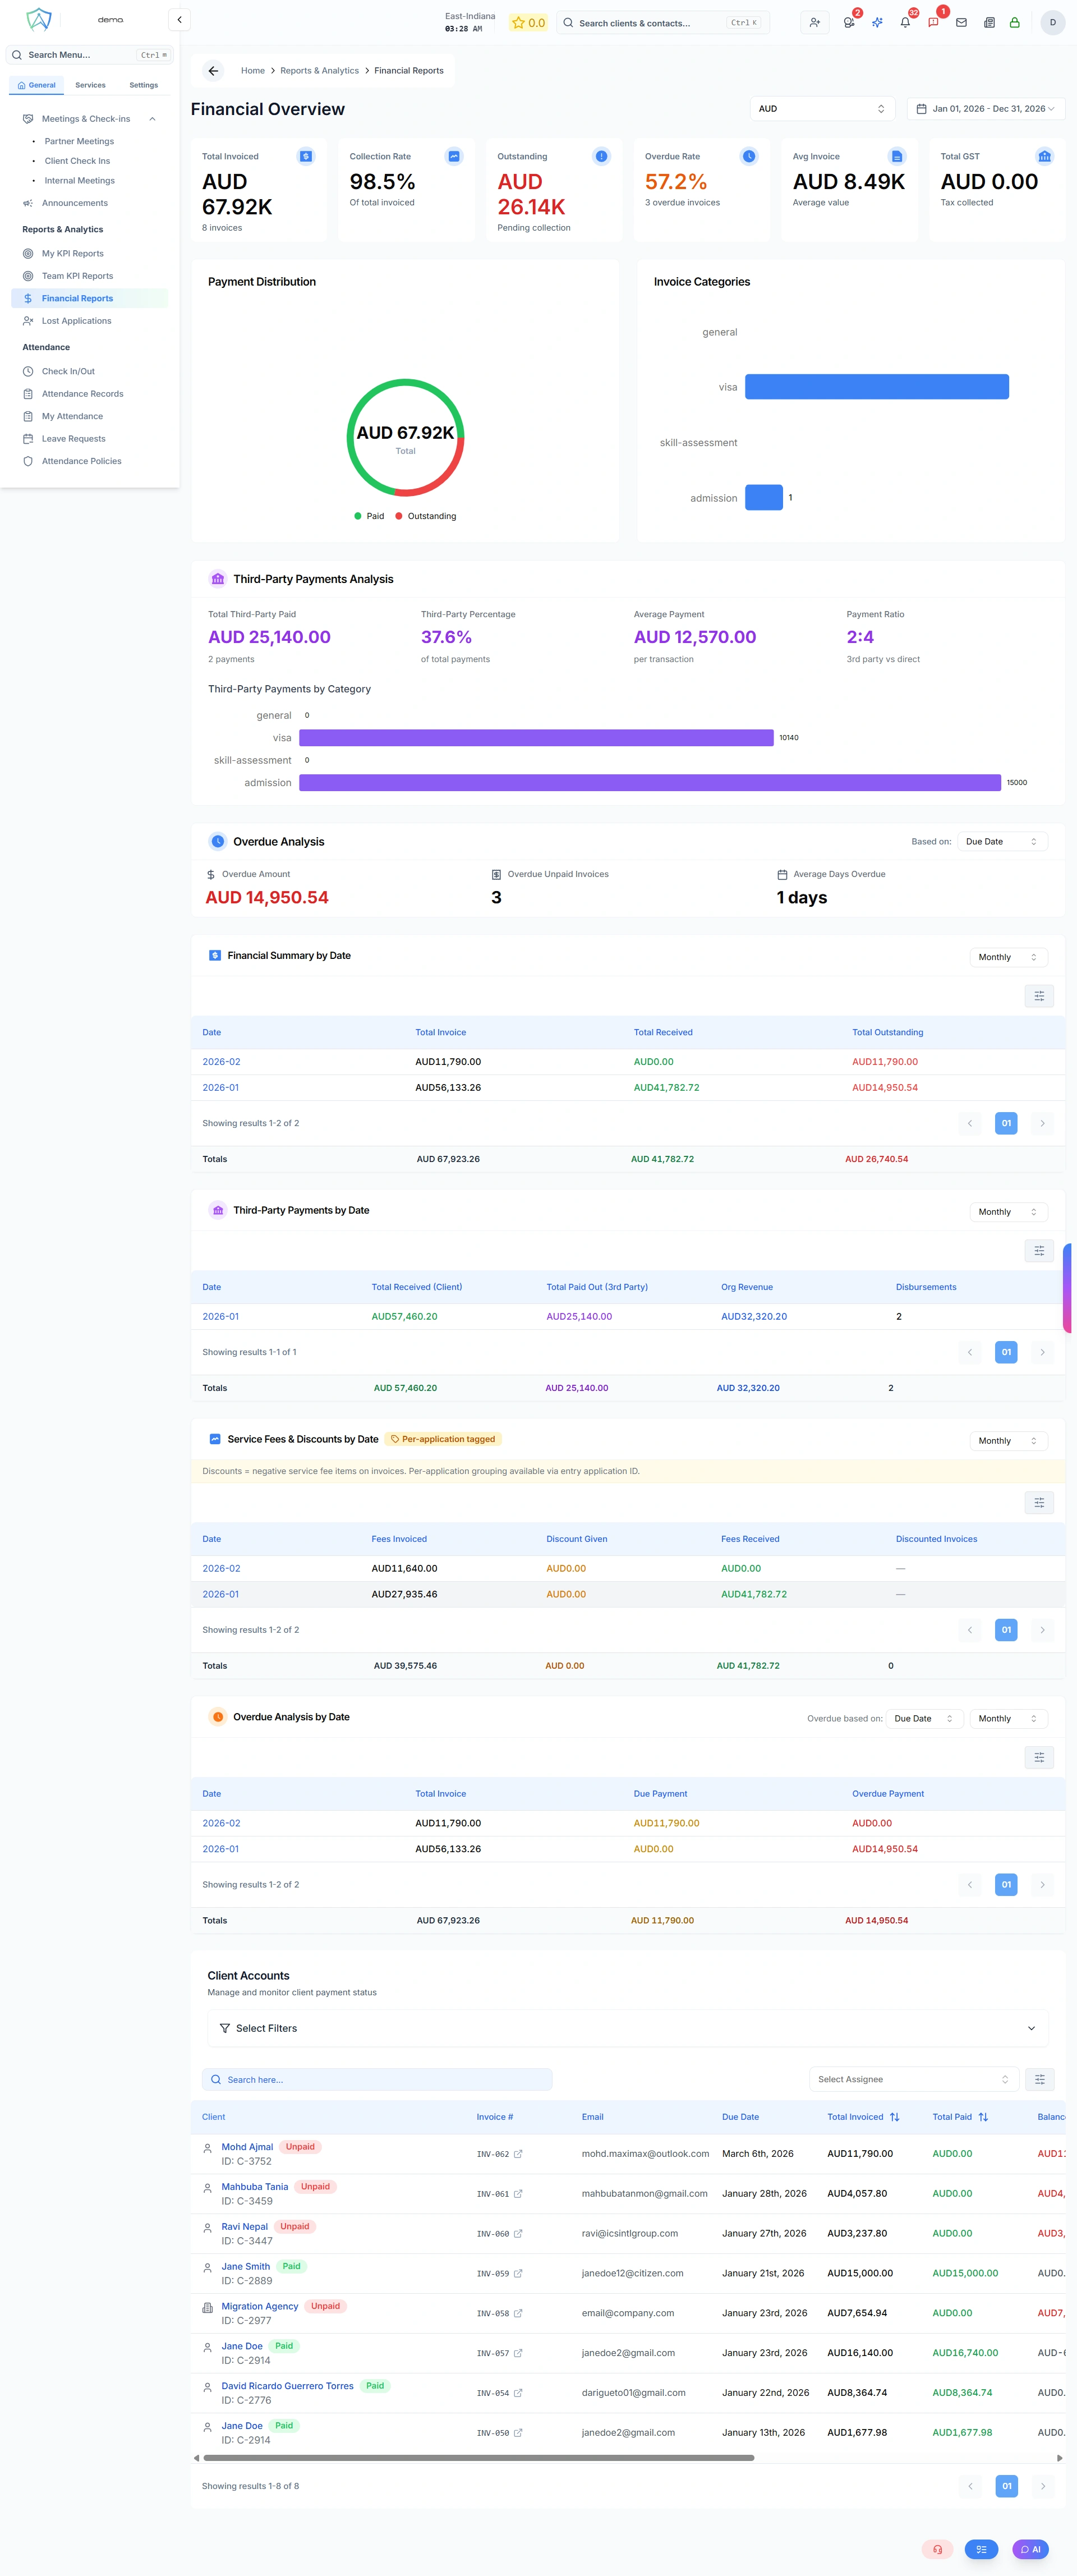1077x2576 pixels.
Task: Collapse the sidebar with chevron button
Action: point(179,19)
